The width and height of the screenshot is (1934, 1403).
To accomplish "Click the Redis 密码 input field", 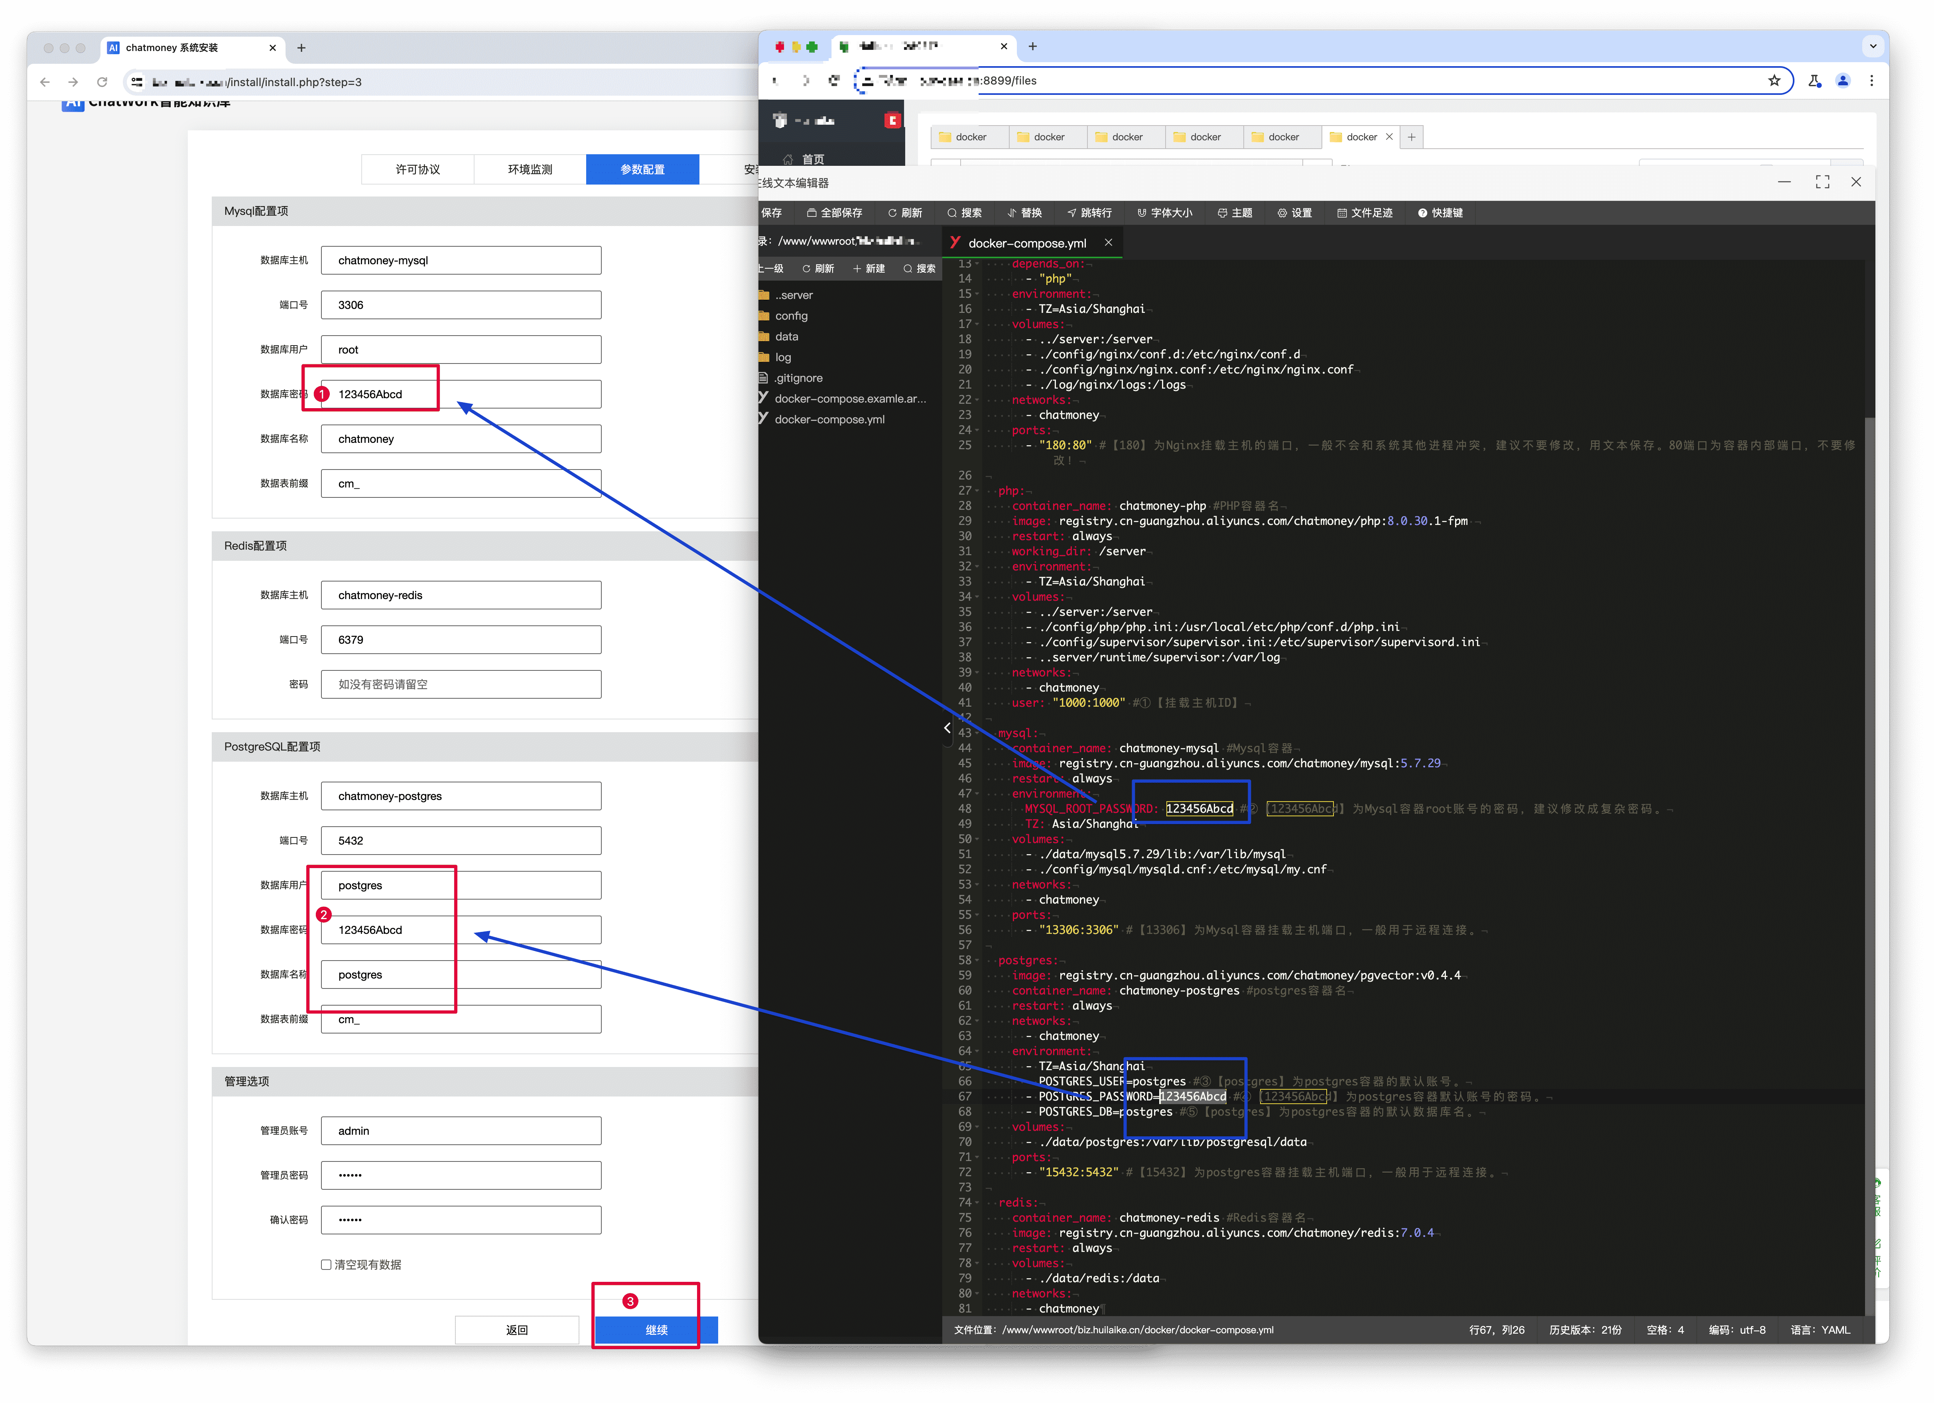I will (461, 684).
